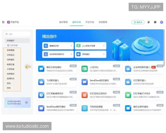Click the Hot badge on 企业微信群机器人
The width and height of the screenshot is (166, 133).
[153, 67]
